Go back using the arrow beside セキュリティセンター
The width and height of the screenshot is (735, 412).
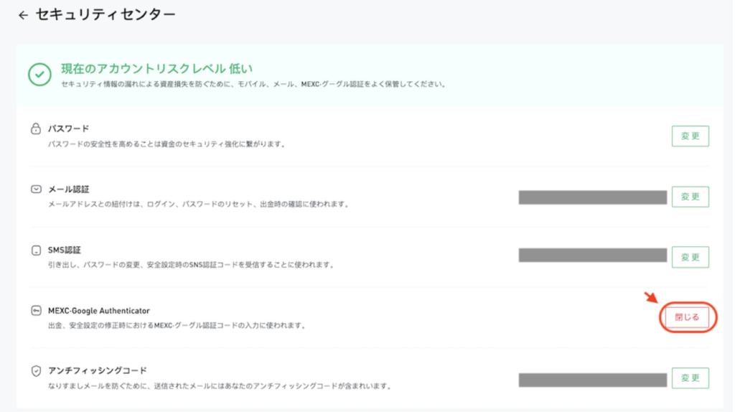tap(23, 16)
